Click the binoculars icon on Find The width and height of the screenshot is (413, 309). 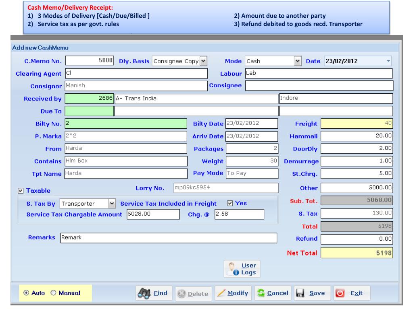[x=144, y=293]
